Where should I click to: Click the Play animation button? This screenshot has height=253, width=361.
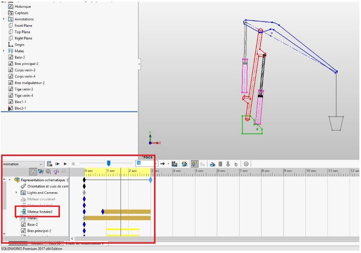point(65,164)
